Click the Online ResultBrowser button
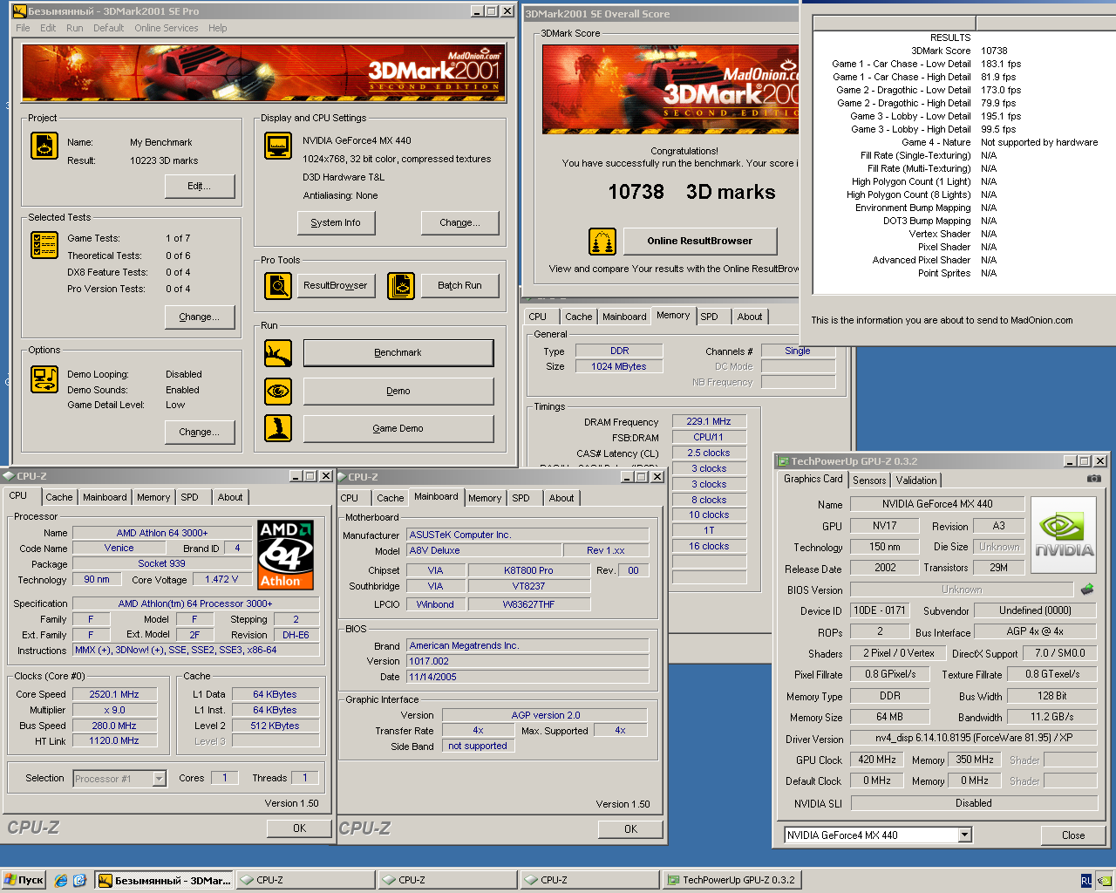 coord(699,241)
